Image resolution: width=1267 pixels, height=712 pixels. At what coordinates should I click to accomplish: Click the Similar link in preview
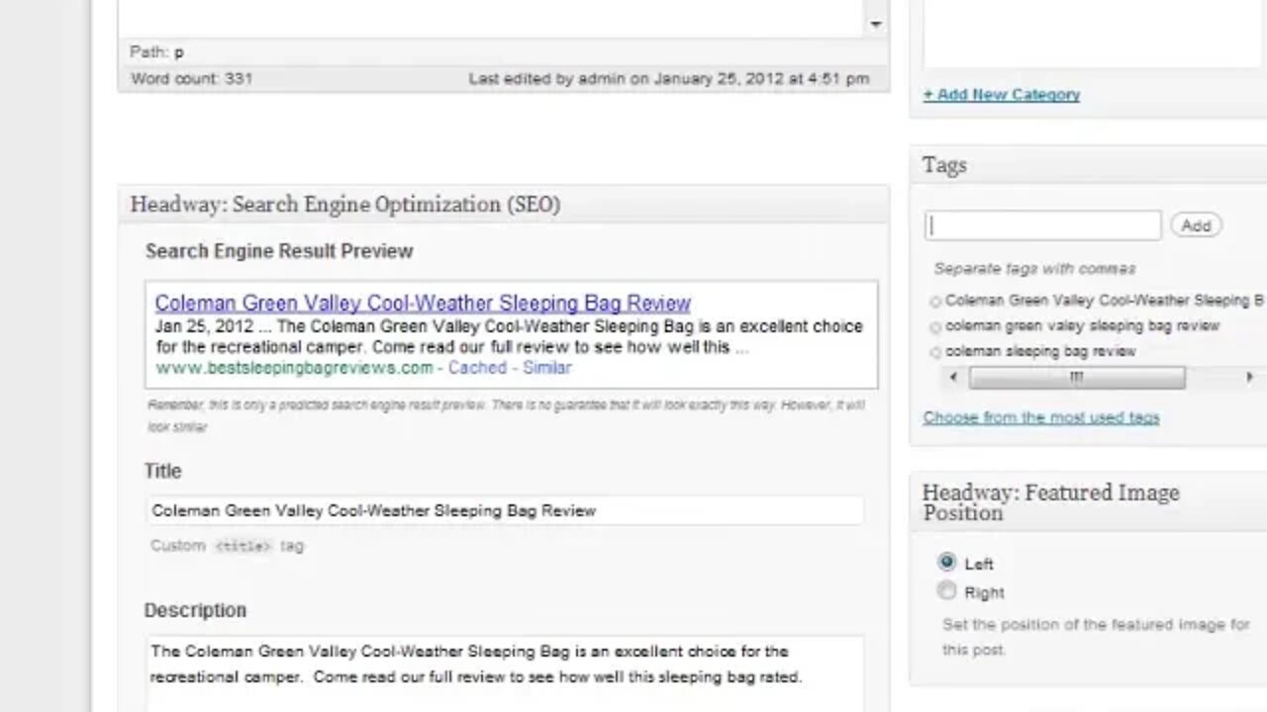546,368
